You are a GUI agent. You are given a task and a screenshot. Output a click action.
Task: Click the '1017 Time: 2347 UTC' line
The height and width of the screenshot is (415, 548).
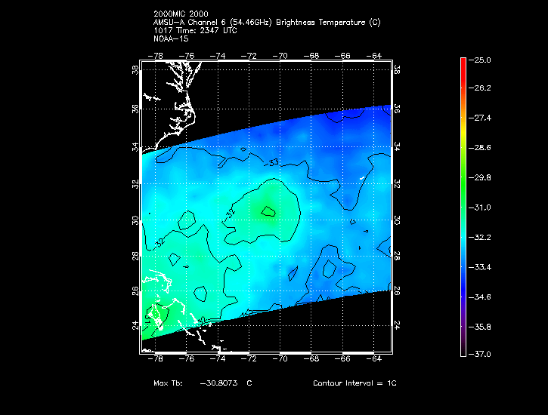point(195,30)
